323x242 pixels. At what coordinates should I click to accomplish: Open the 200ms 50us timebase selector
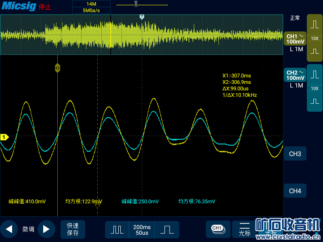[142, 229]
